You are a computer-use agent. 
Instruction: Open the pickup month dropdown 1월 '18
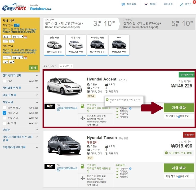coord(18,37)
